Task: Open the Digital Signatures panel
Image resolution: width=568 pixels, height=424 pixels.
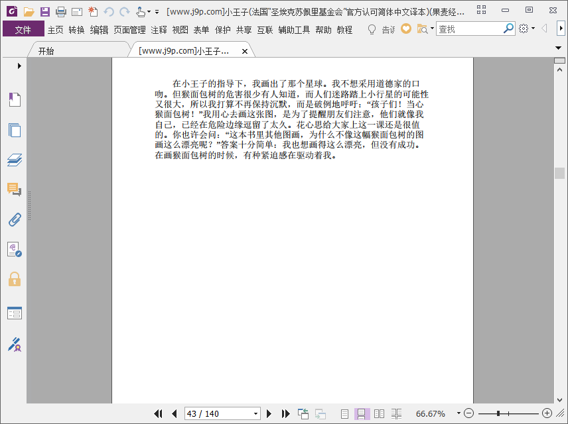Action: click(x=15, y=250)
